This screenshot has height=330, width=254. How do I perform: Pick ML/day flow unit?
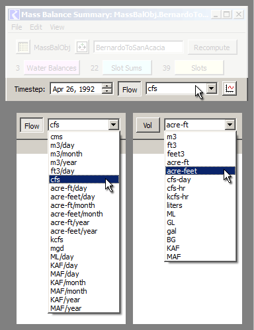click(84, 257)
